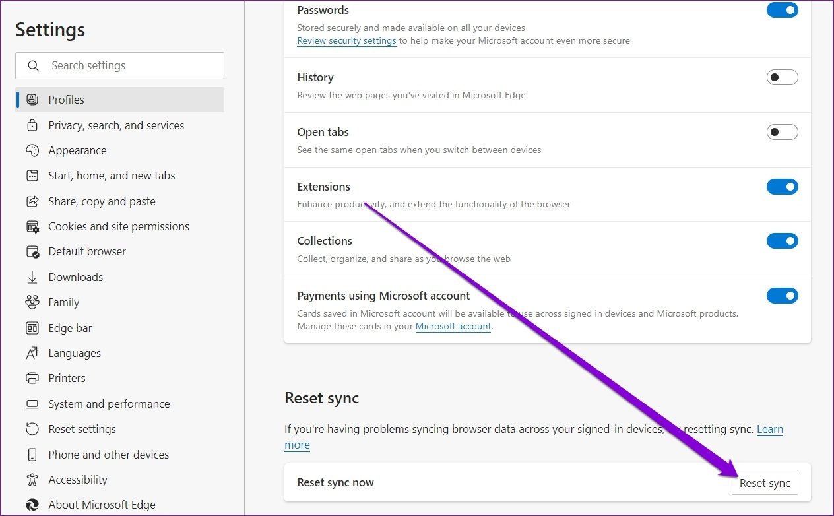Open System and performance settings
This screenshot has width=834, height=516.
click(109, 404)
